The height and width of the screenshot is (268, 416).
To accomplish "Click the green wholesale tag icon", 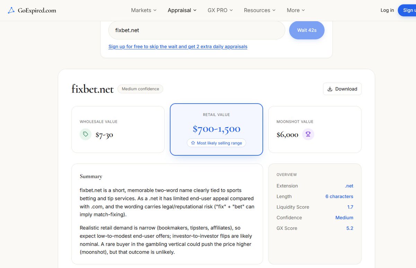I will point(86,134).
